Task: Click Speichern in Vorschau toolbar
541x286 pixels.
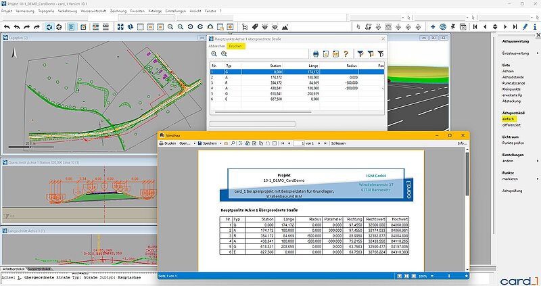Action: pyautogui.click(x=208, y=143)
